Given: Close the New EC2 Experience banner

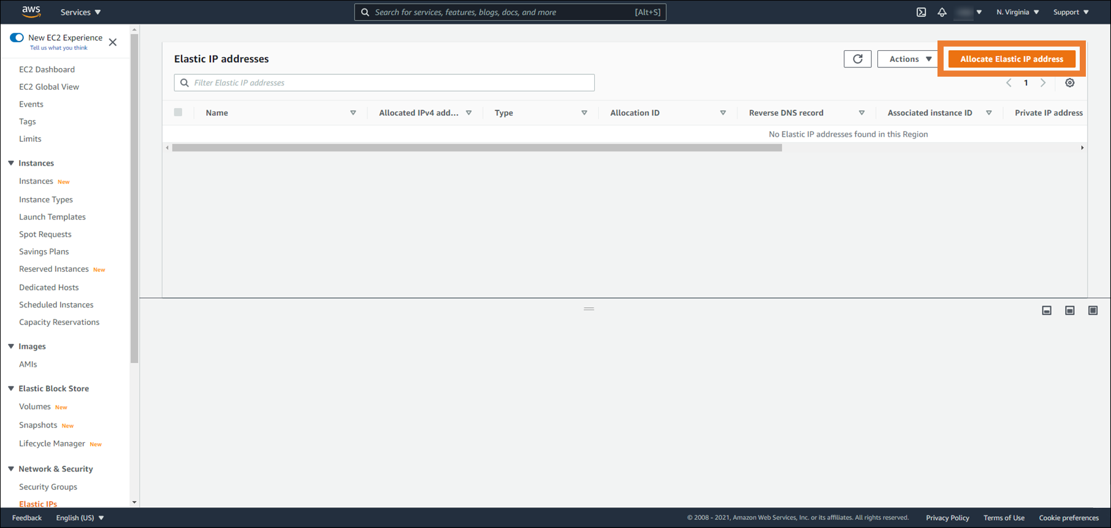Looking at the screenshot, I should pos(113,42).
